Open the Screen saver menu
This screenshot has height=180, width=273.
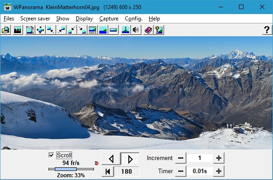[x=35, y=19]
